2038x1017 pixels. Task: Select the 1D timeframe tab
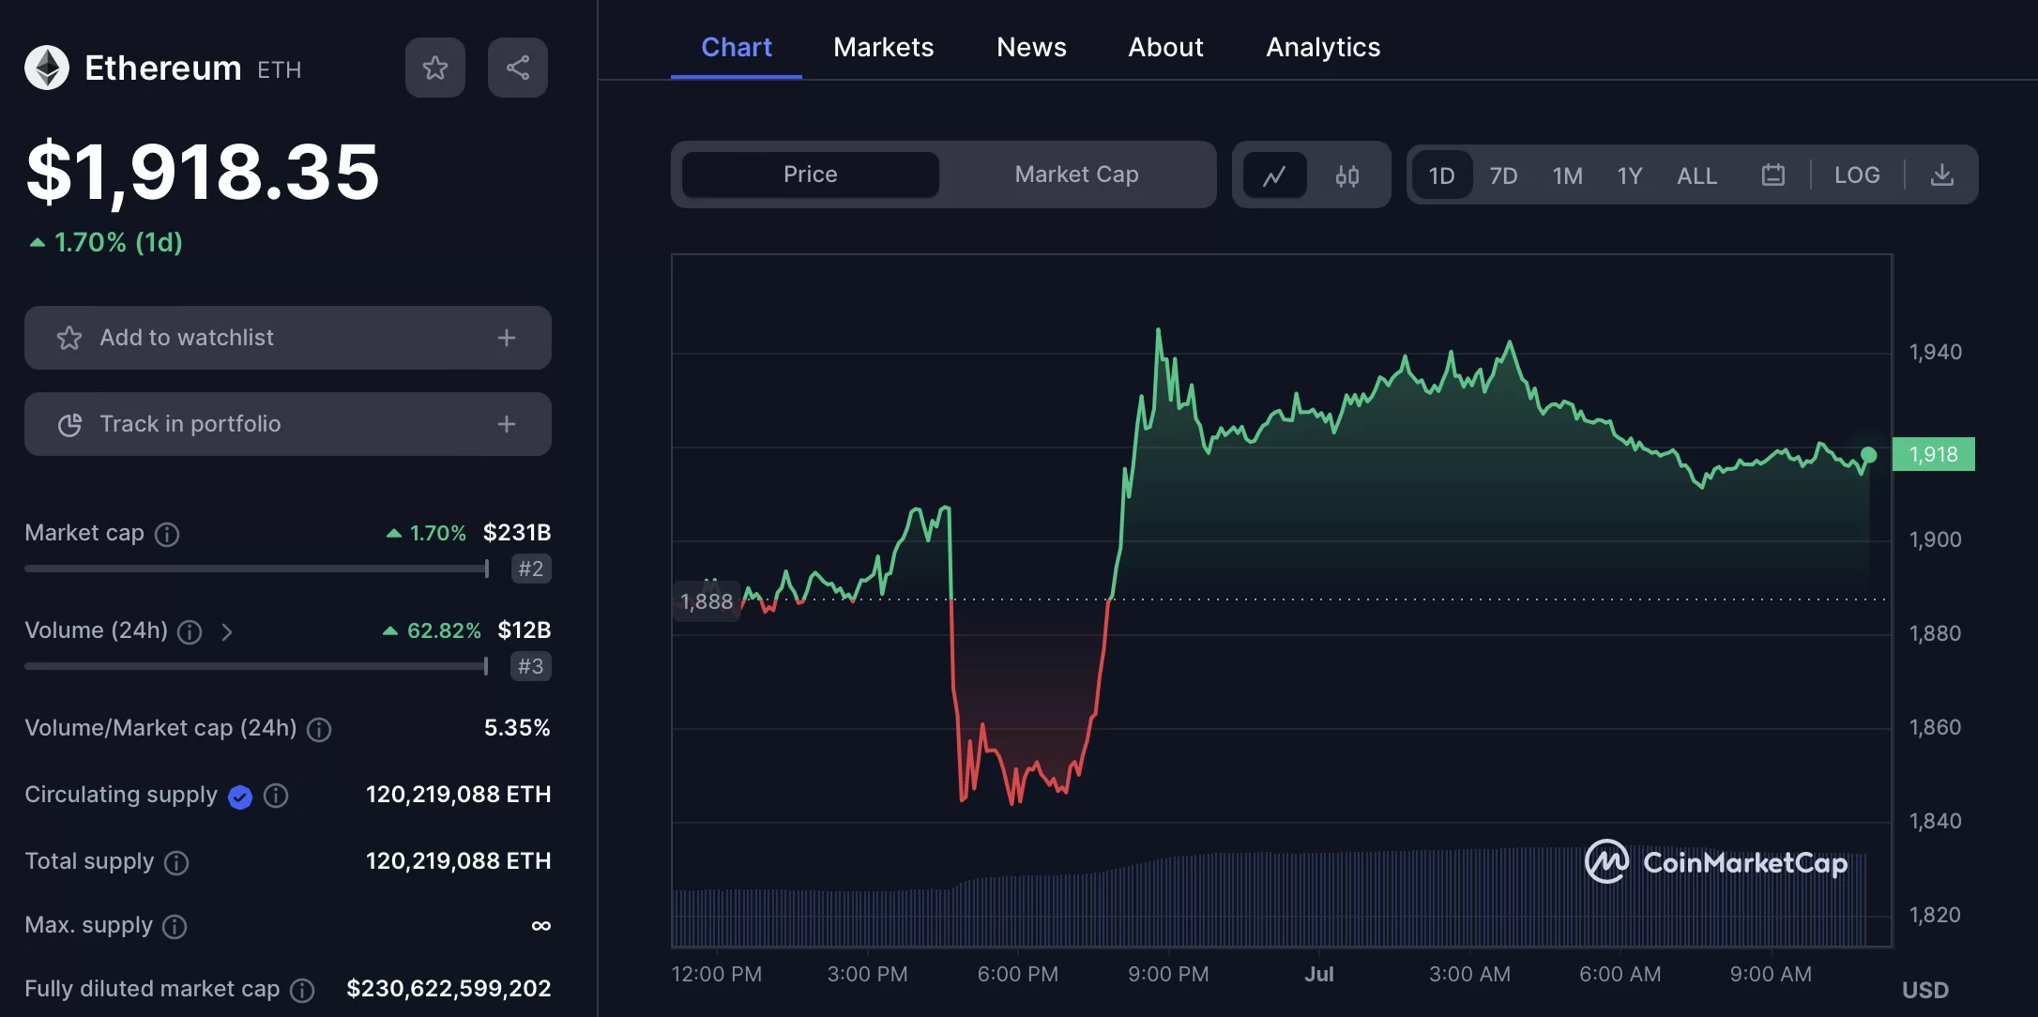tap(1440, 173)
